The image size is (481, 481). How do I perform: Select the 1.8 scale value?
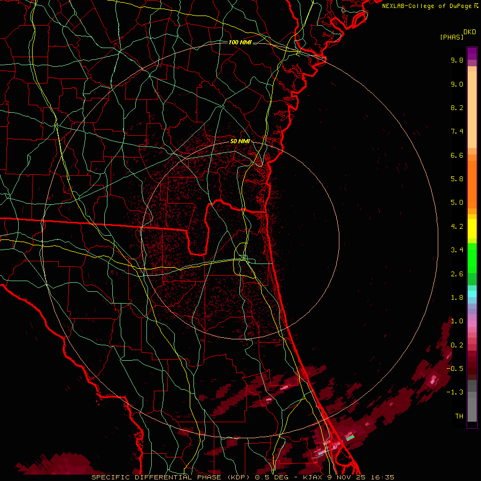[x=457, y=298]
